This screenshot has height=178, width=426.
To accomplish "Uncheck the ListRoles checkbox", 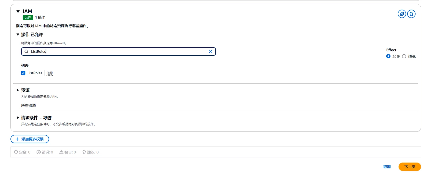I will (x=23, y=73).
